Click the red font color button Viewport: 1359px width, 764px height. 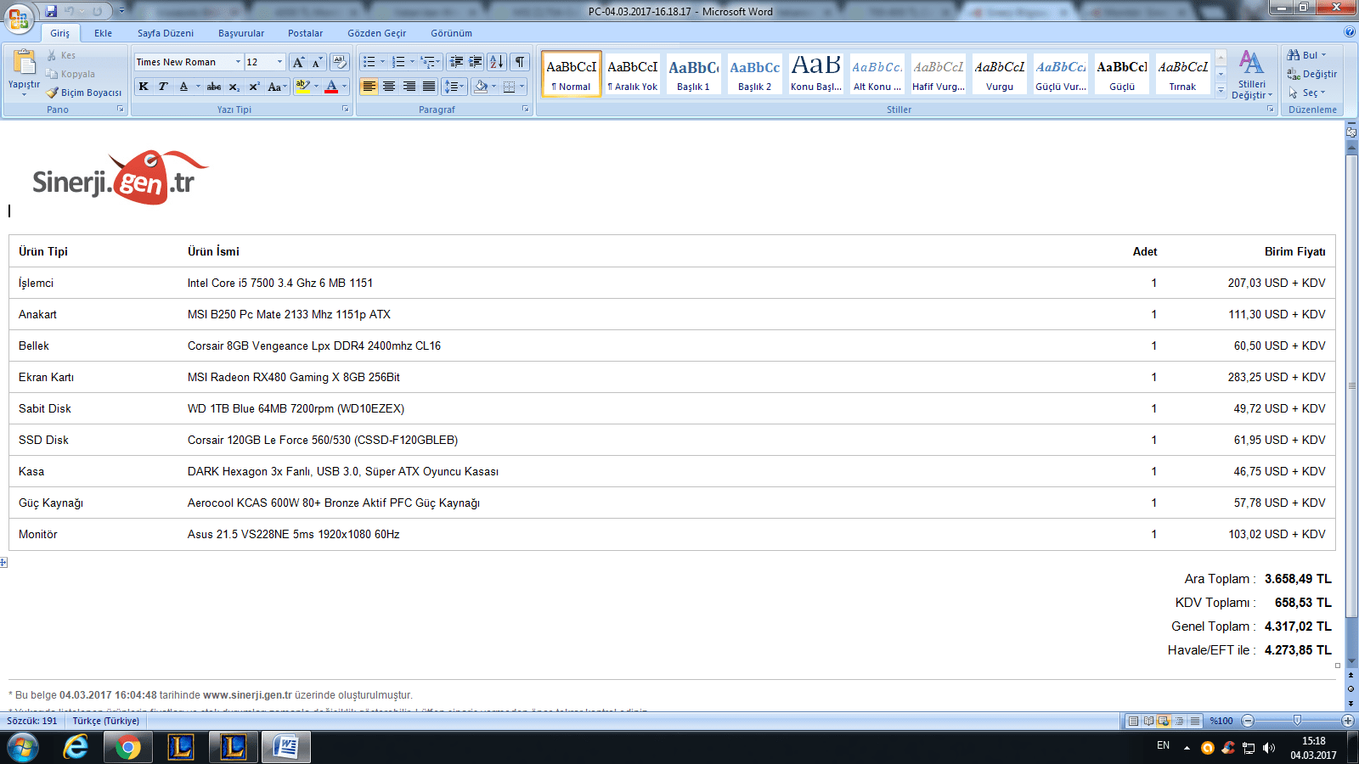point(331,87)
